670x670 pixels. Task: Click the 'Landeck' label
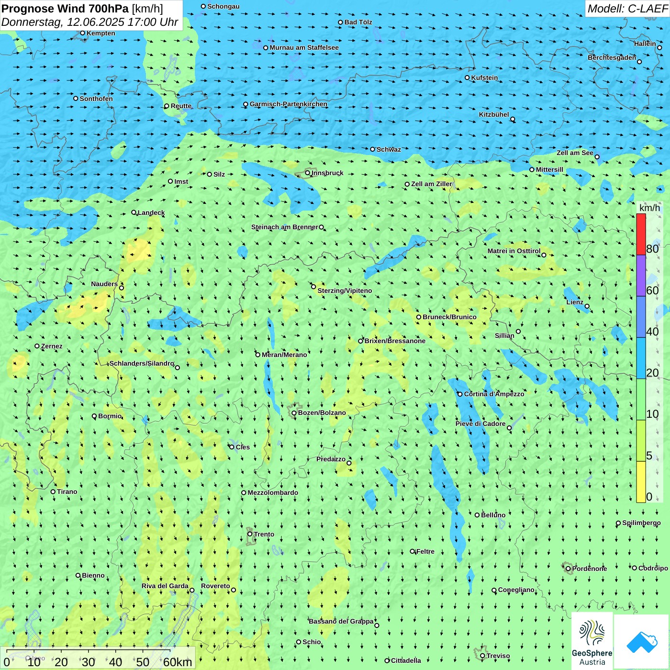click(151, 212)
